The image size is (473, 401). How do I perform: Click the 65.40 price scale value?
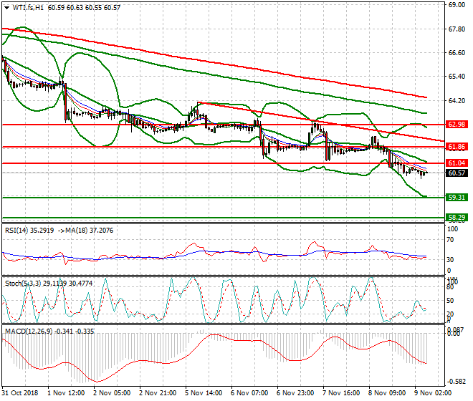457,77
